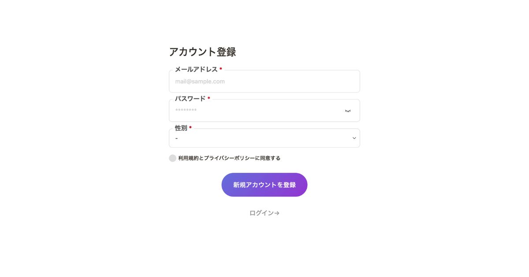Click the red asterisk next to 性別

[190, 128]
